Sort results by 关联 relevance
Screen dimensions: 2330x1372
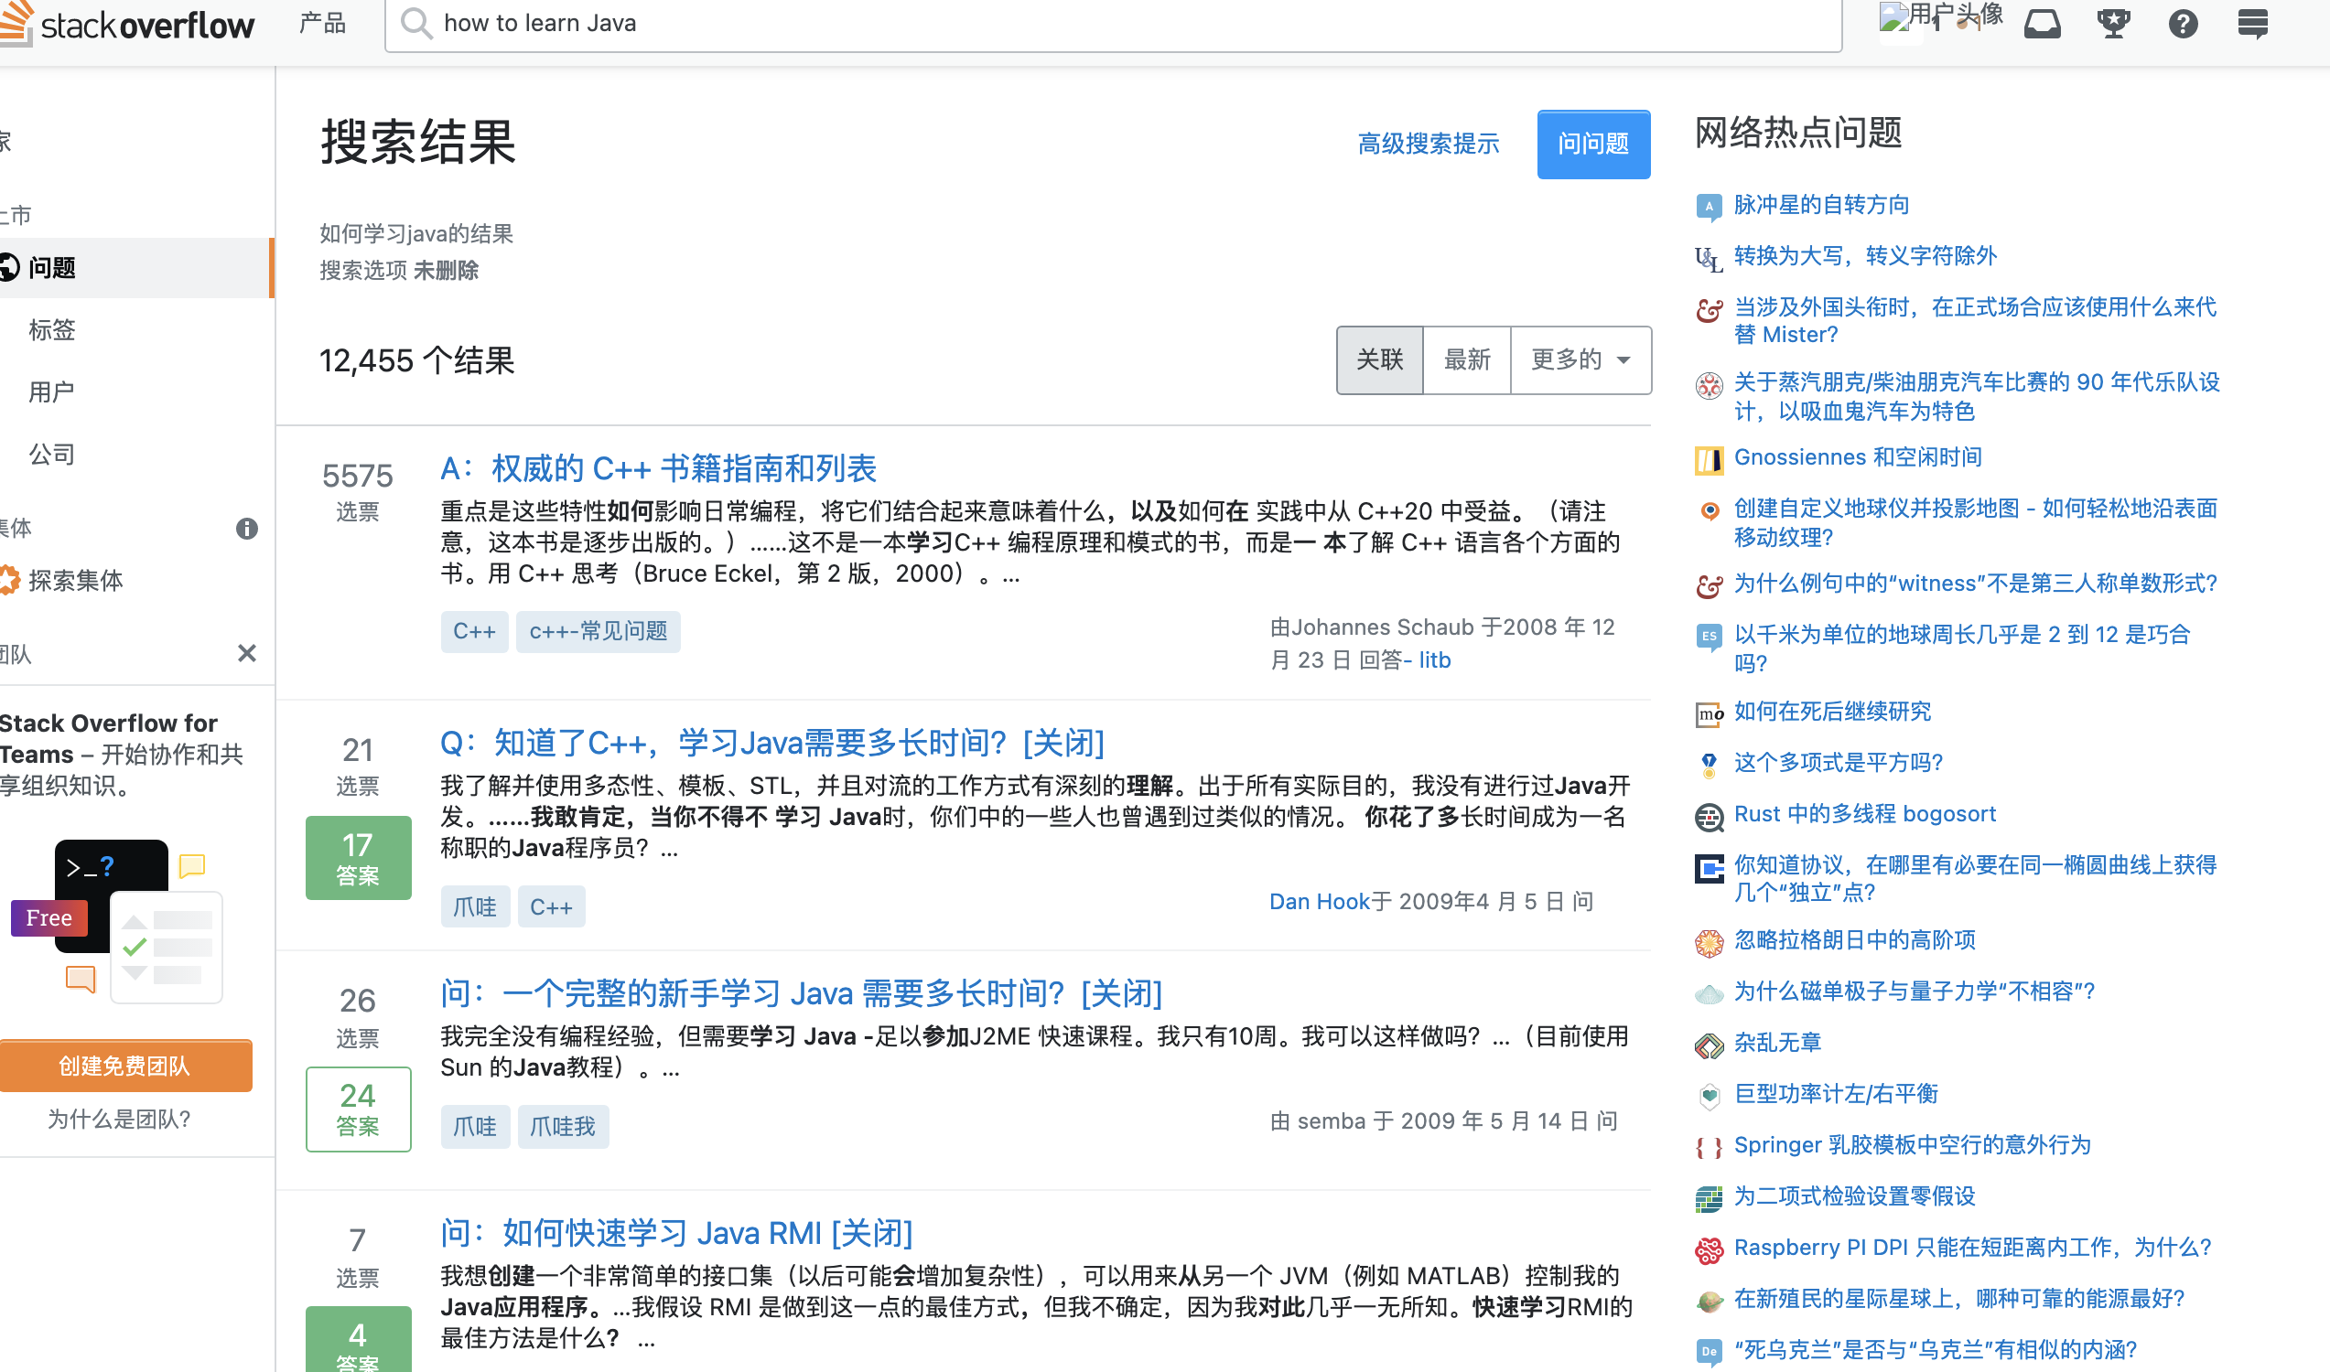(x=1379, y=359)
